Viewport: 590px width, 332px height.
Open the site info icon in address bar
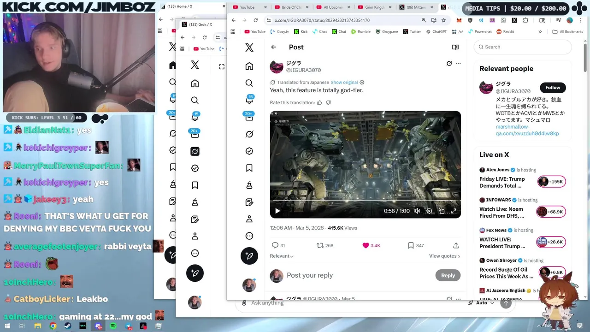(x=269, y=20)
